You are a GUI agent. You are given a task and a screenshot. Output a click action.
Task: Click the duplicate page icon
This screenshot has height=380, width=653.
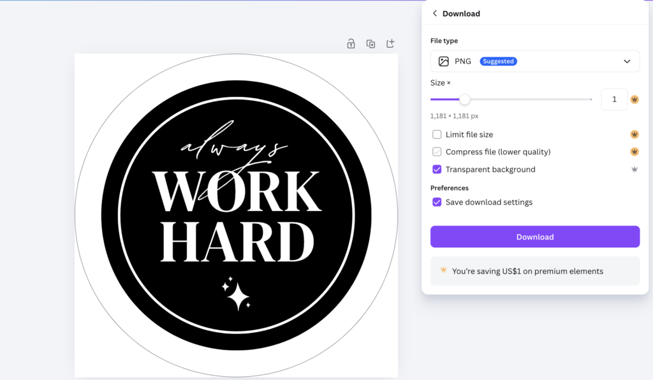click(x=371, y=44)
